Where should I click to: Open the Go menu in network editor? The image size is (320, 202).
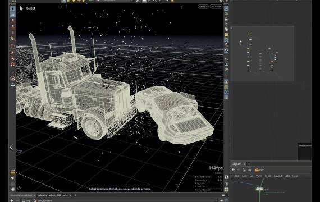click(x=252, y=176)
